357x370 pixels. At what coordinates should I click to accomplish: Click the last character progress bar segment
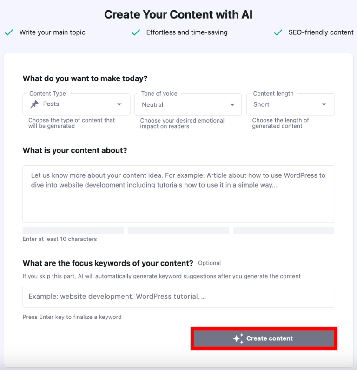[283, 230]
